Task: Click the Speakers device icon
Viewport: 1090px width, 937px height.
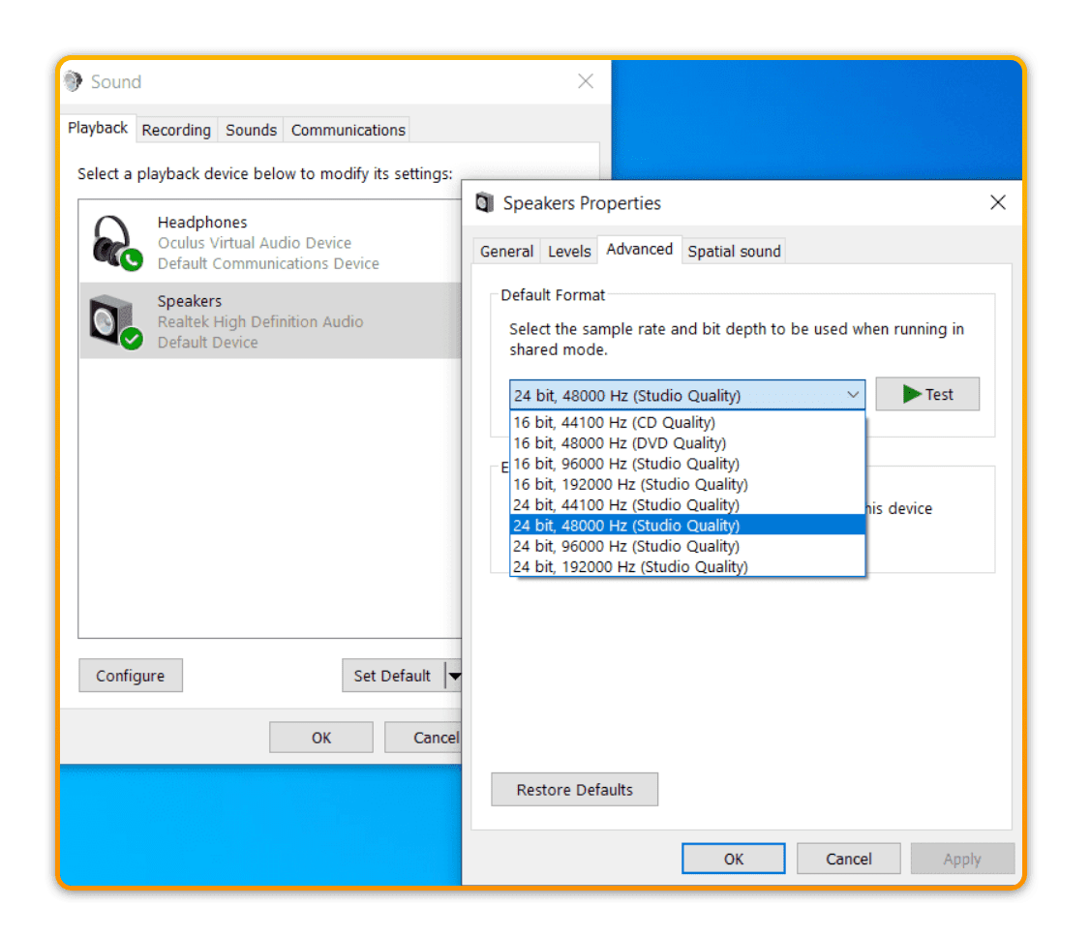Action: coord(116,321)
